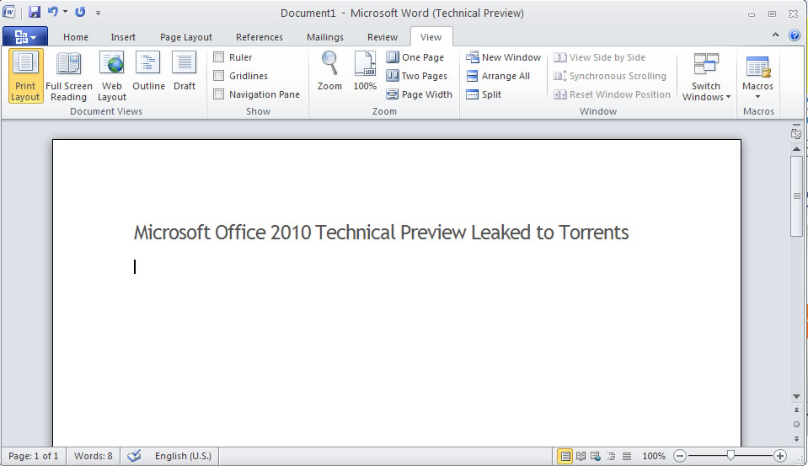Open Word Help question mark
Screen dimensions: 808x466
794,35
